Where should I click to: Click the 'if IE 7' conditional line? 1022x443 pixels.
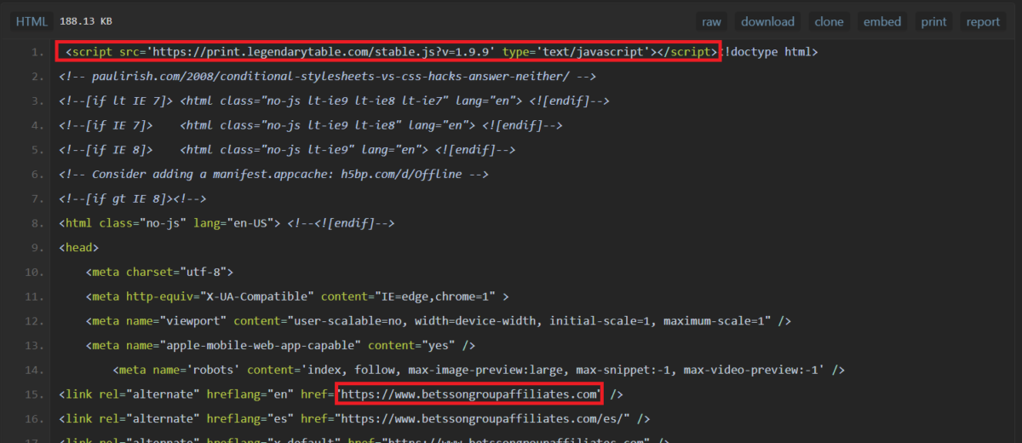[x=311, y=125]
